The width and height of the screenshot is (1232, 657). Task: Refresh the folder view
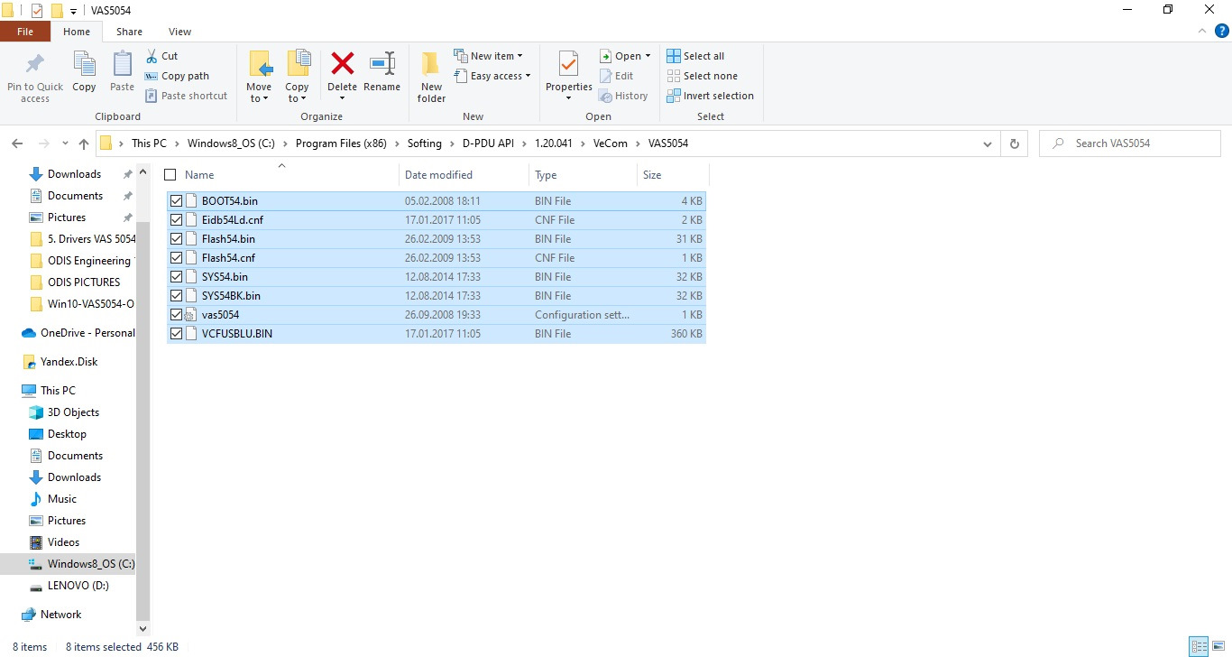pos(1014,143)
